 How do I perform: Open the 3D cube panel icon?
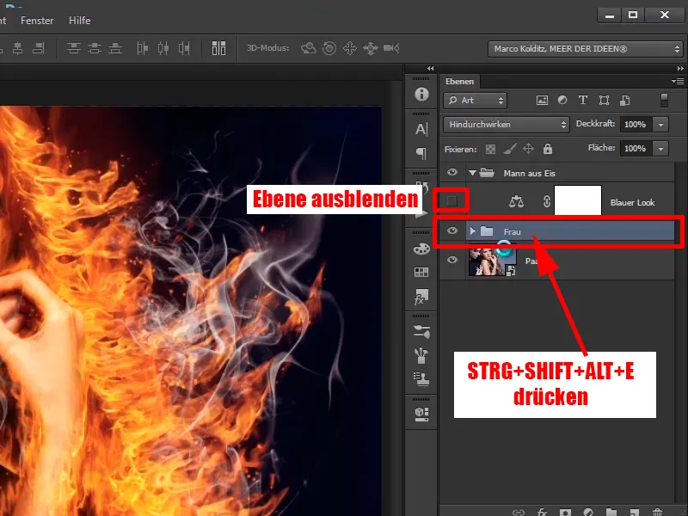pos(421,414)
